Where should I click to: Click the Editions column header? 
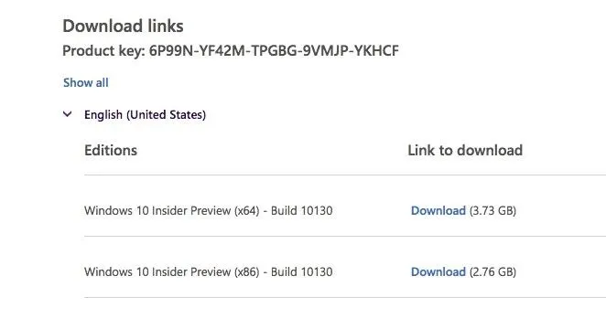[111, 150]
